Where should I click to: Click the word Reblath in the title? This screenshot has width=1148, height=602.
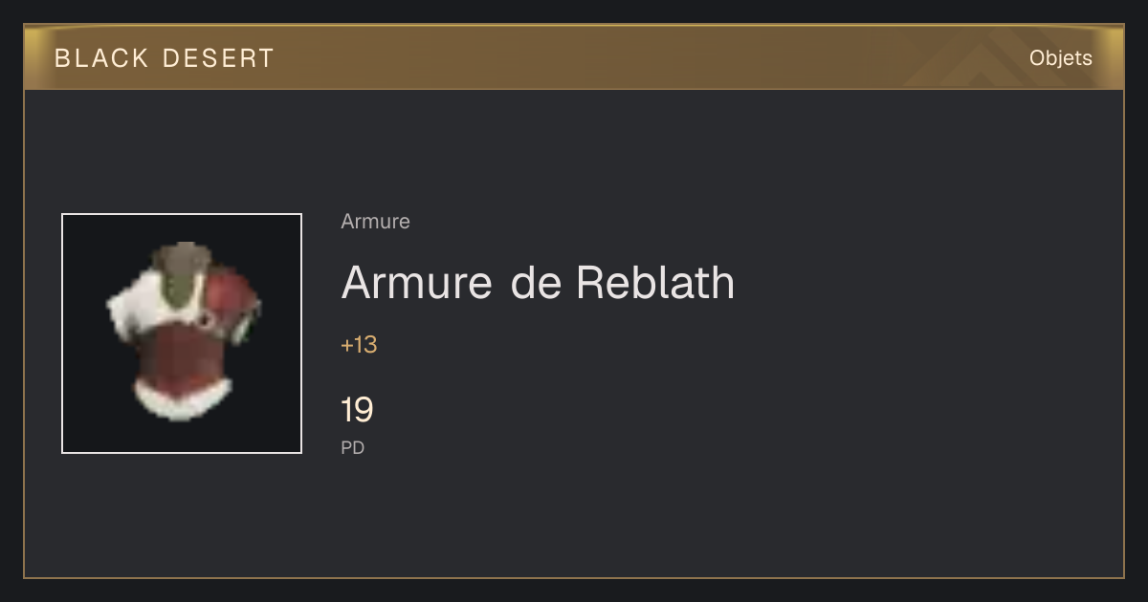pos(654,282)
